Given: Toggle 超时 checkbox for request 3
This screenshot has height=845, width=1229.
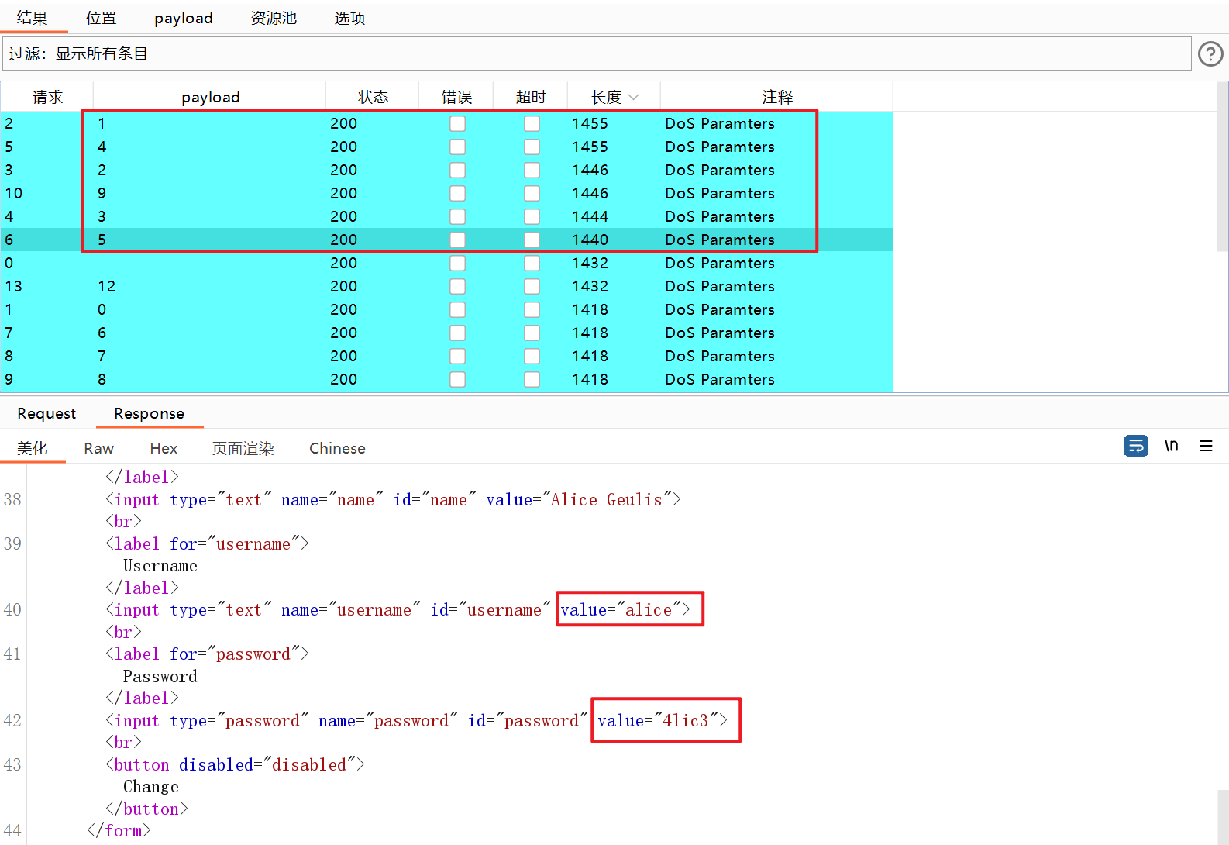Looking at the screenshot, I should (532, 170).
